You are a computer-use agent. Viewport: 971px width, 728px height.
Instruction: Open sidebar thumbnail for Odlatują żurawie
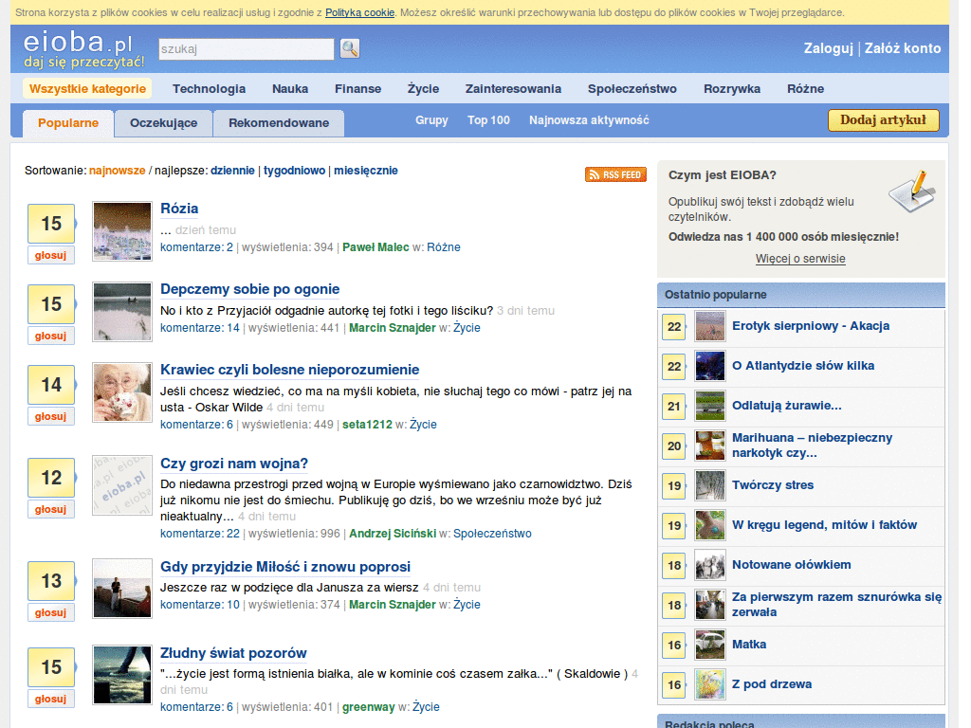tap(709, 406)
